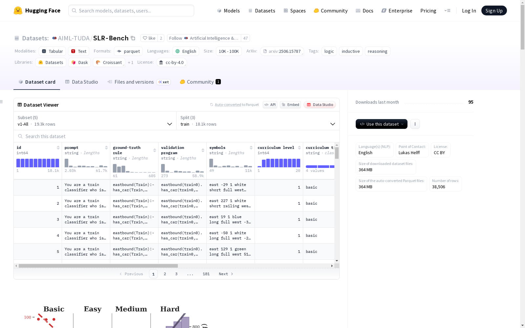Open Community in the top navigation
Viewport: 525px width, 328px height.
click(330, 10)
